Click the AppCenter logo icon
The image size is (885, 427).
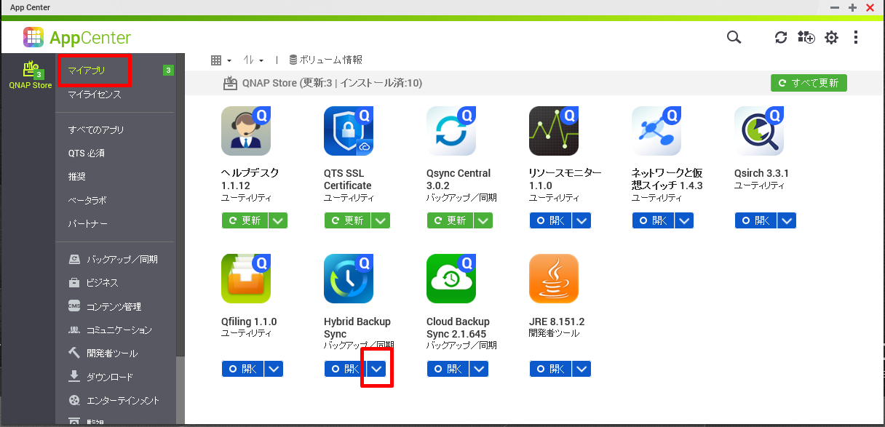tap(33, 37)
